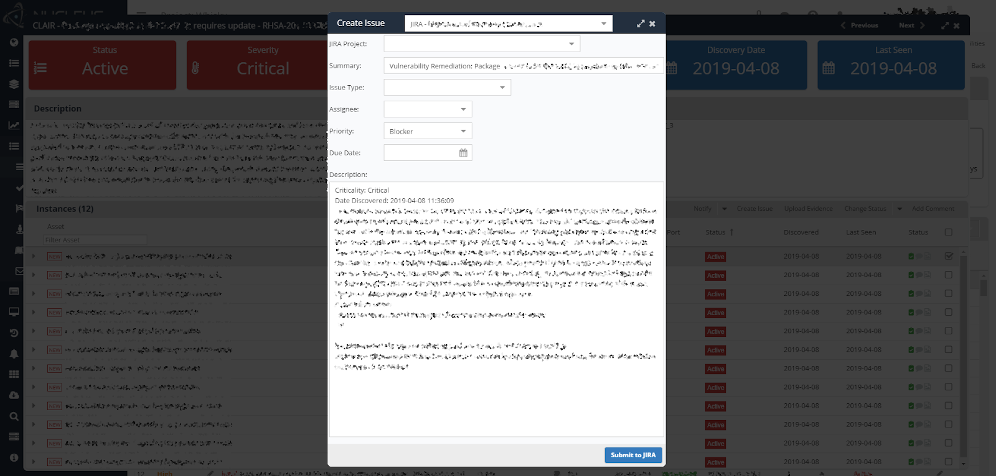Uncheck the checked first instance row checkbox

(x=949, y=256)
